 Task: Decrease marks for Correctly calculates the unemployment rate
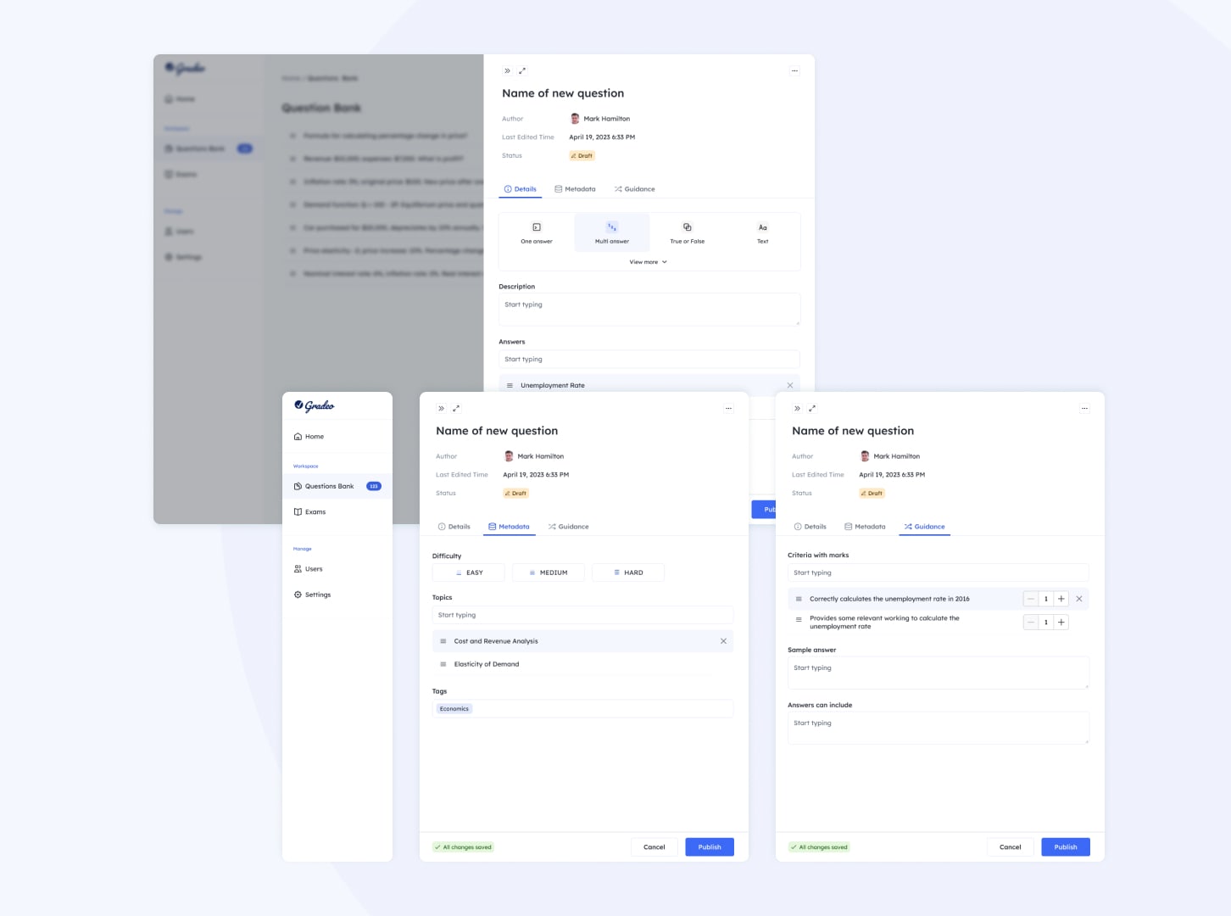tap(1031, 599)
